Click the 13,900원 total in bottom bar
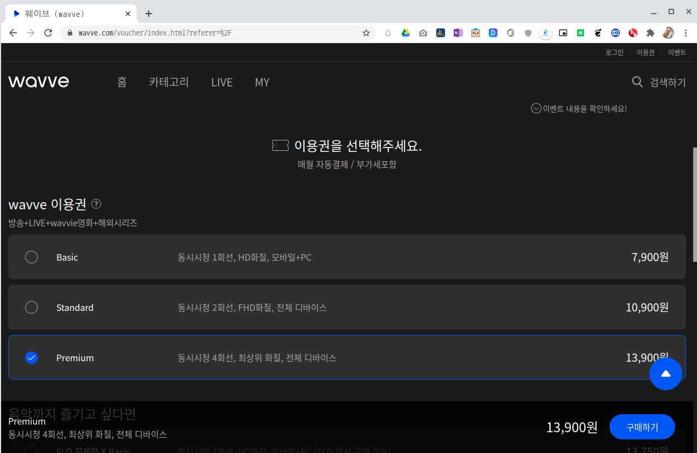This screenshot has width=697, height=453. 572,427
